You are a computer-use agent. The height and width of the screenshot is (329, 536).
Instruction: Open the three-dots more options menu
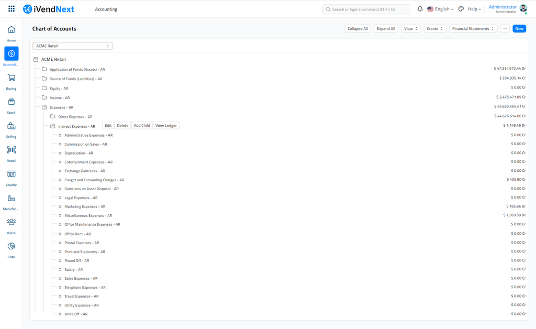(505, 29)
